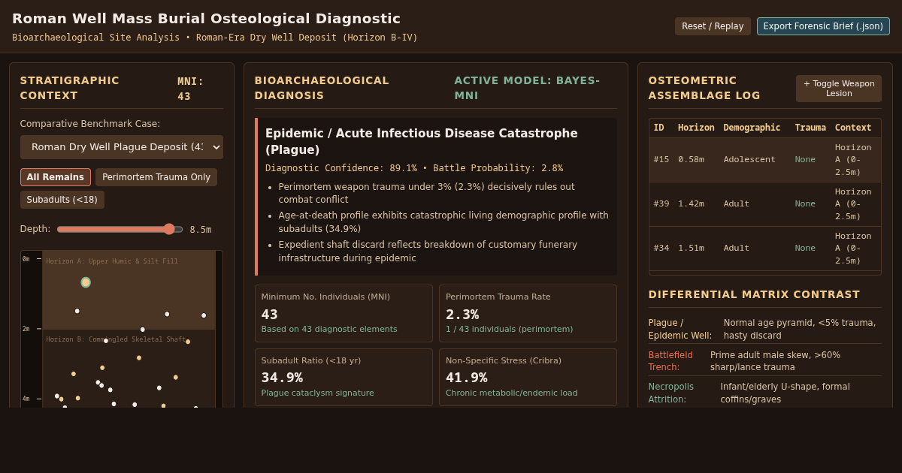Image resolution: width=902 pixels, height=473 pixels.
Task: Click the 'Active Model: Bayes-MNI' label
Action: (x=527, y=88)
